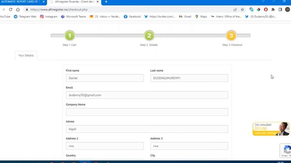Open Yandex Inbox bookmark
291x163 pixels.
click(105, 17)
